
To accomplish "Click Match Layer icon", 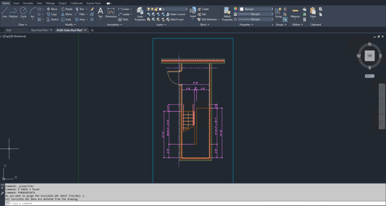I will [175, 19].
